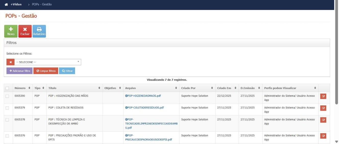Sort table by Tipo column
339x144 pixels.
point(40,88)
